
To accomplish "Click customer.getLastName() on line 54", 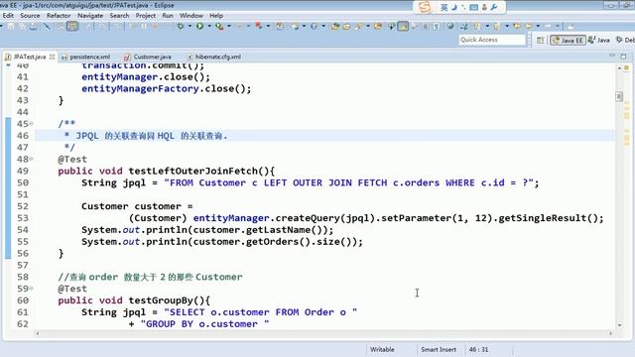I will click(x=260, y=229).
